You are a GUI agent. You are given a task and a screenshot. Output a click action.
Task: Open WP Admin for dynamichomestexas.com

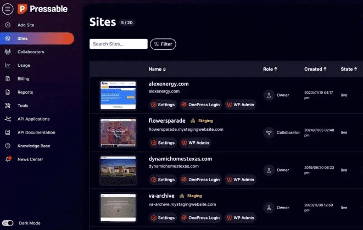point(241,180)
